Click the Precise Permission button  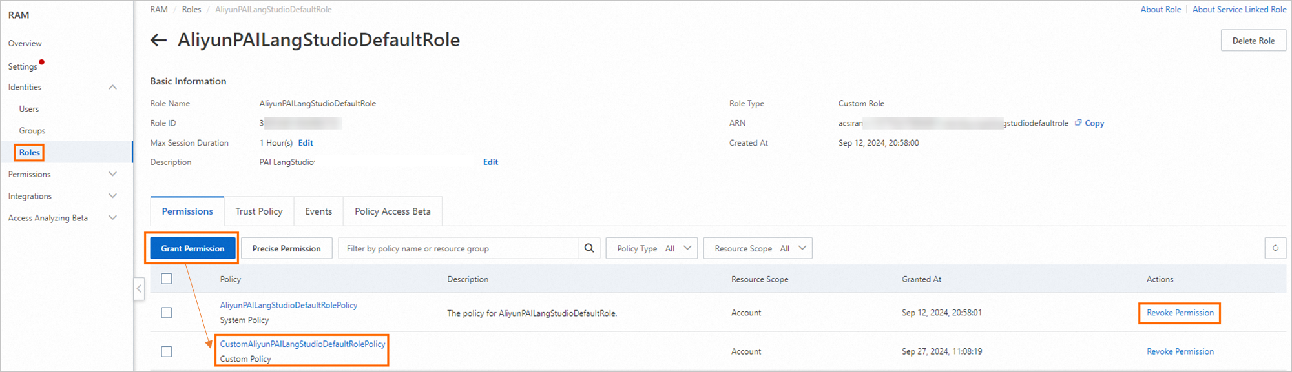287,248
